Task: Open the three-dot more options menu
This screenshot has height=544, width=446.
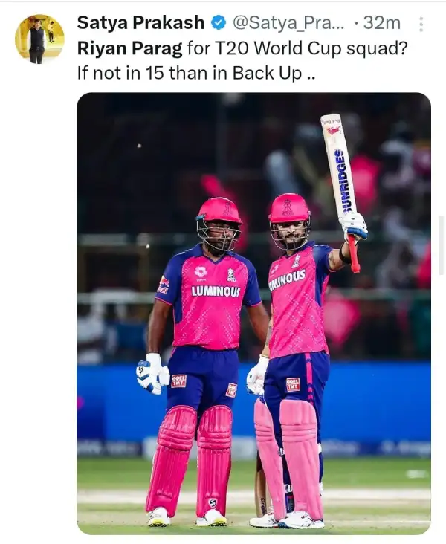Action: coord(421,25)
